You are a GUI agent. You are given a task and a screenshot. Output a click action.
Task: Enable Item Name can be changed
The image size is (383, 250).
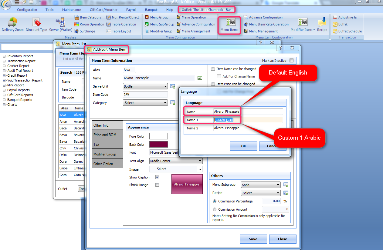coord(213,69)
